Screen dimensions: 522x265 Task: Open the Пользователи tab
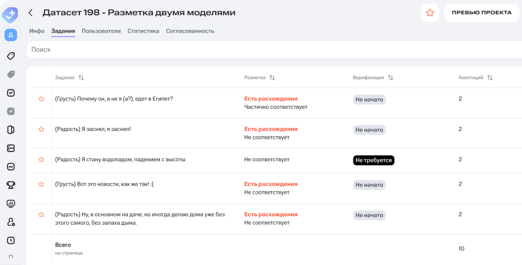101,31
